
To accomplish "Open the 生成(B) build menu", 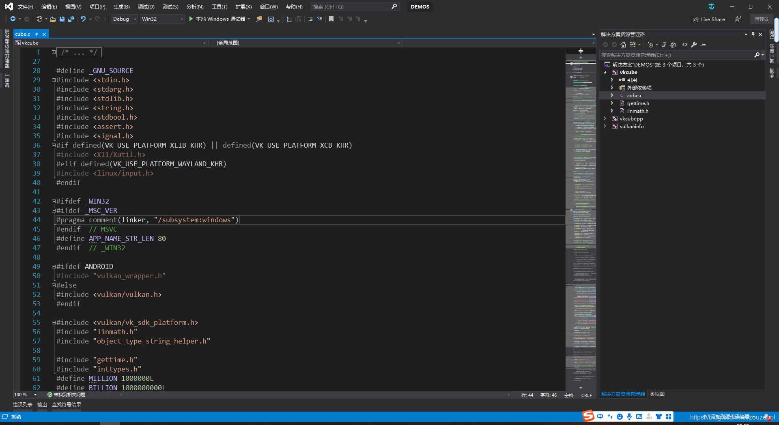I will coord(121,7).
